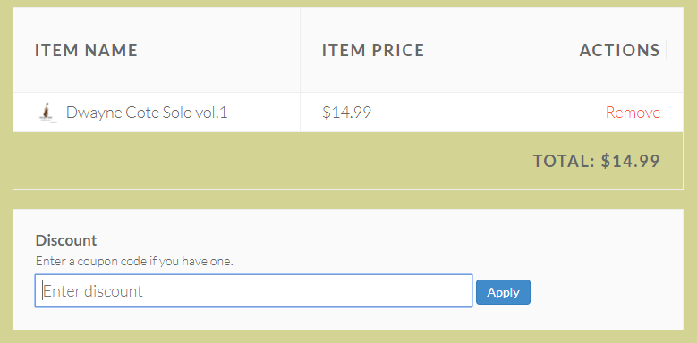This screenshot has height=343, width=697.
Task: Click the ITEM NAME column header
Action: point(86,50)
